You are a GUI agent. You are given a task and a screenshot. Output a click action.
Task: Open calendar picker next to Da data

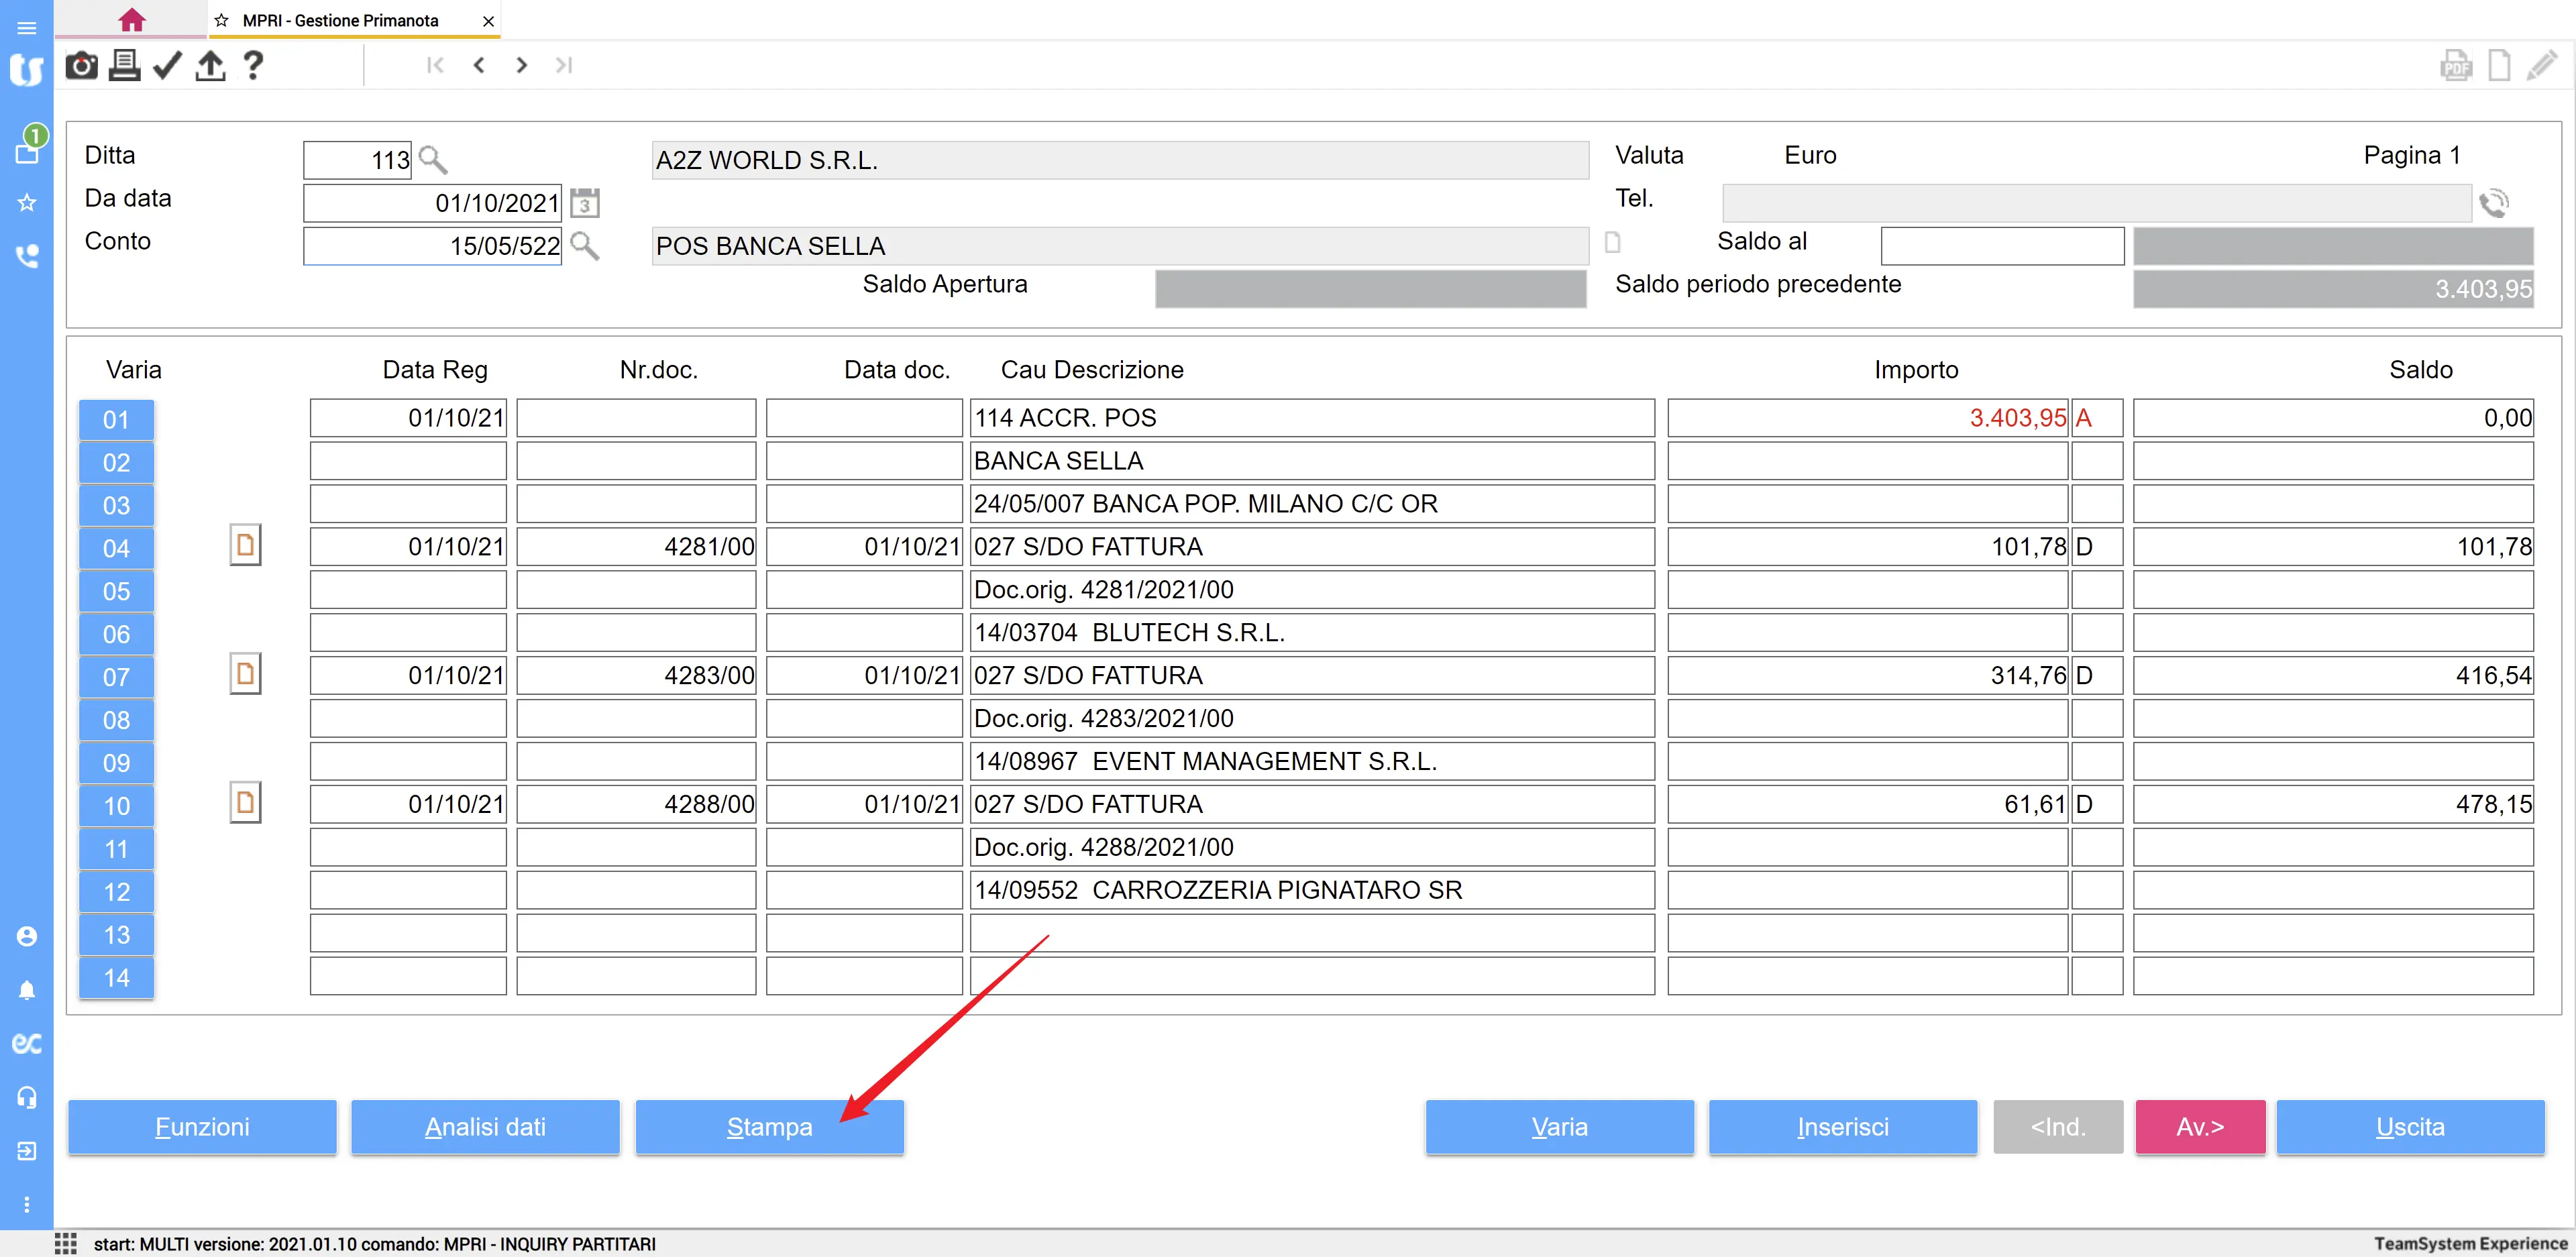585,203
